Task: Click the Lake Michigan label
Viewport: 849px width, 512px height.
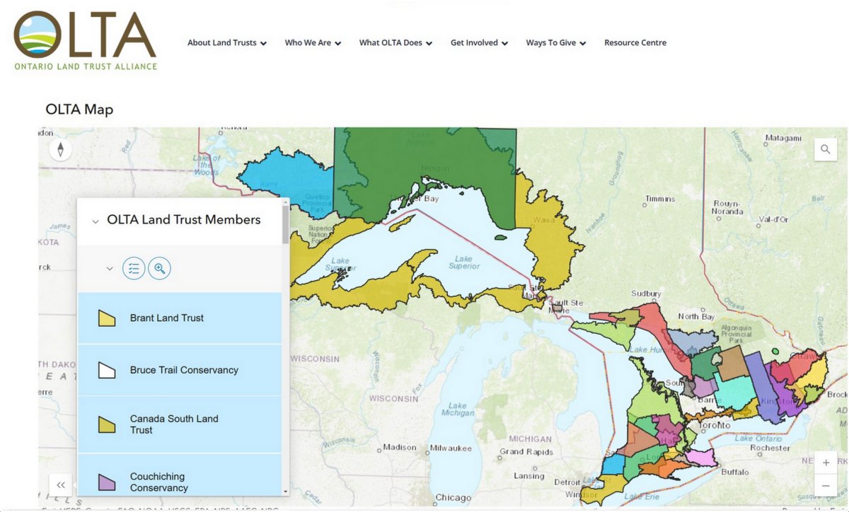Action: pos(457,409)
